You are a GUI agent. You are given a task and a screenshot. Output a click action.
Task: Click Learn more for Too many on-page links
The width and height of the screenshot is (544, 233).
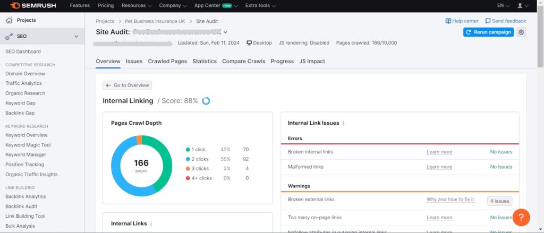coord(439,218)
